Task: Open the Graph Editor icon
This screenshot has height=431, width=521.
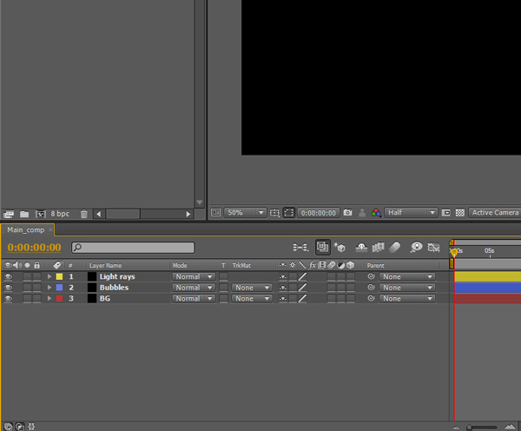Action: tap(433, 248)
